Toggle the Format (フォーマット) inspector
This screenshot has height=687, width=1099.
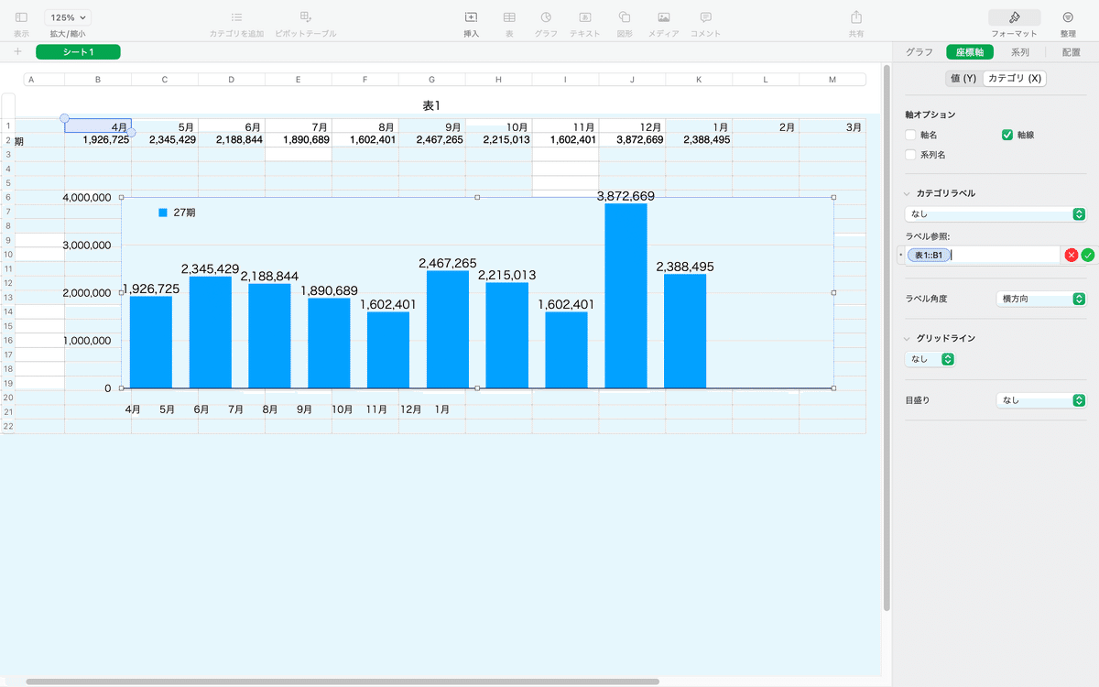(x=1014, y=17)
